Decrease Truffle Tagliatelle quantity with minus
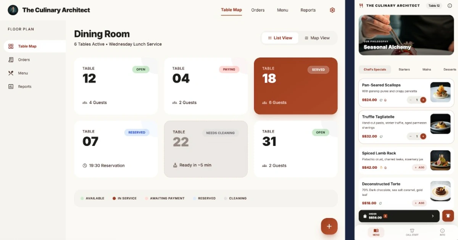 tap(411, 136)
